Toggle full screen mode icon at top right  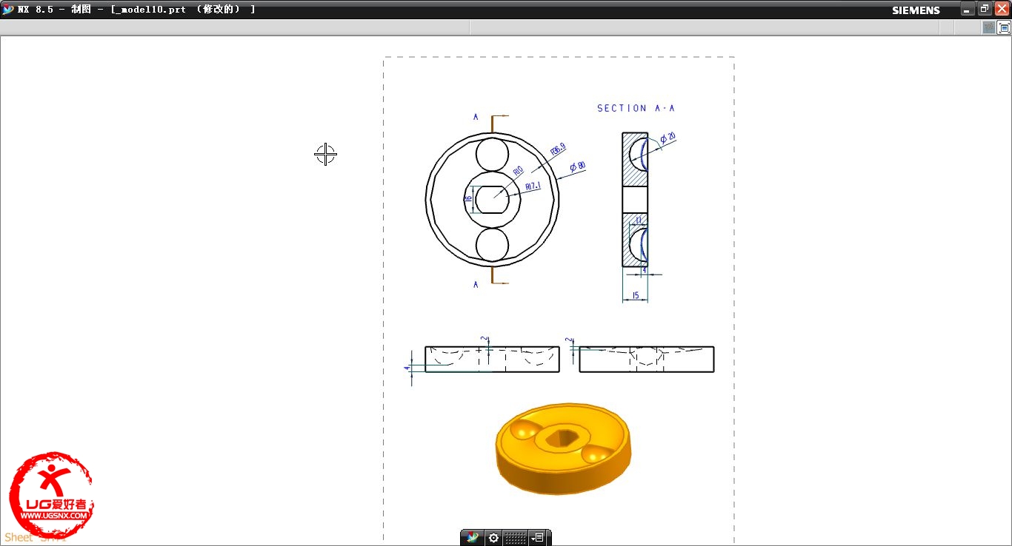point(1004,28)
